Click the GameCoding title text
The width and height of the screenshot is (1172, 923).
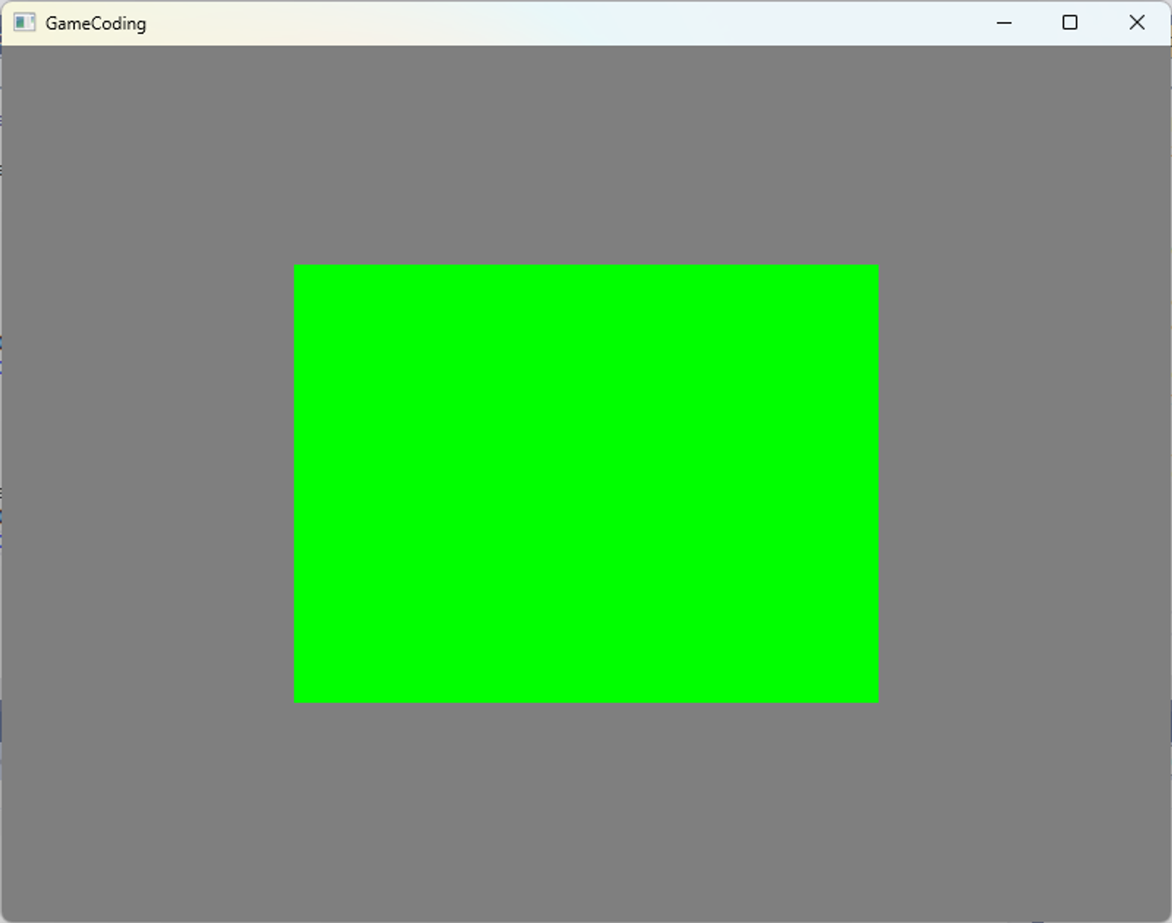click(x=96, y=23)
